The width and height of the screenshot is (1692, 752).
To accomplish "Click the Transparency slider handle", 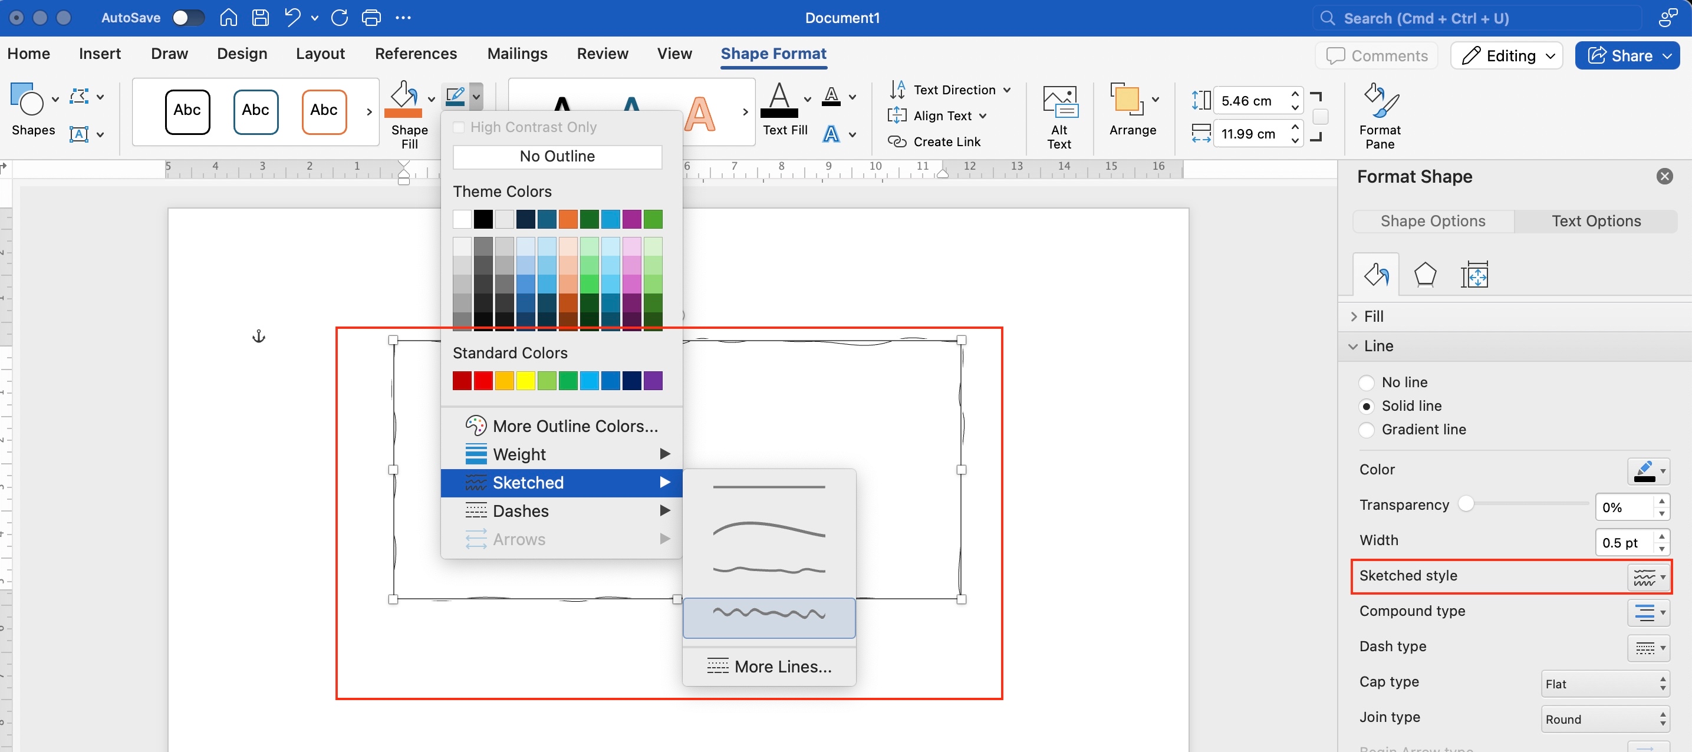I will click(x=1466, y=504).
